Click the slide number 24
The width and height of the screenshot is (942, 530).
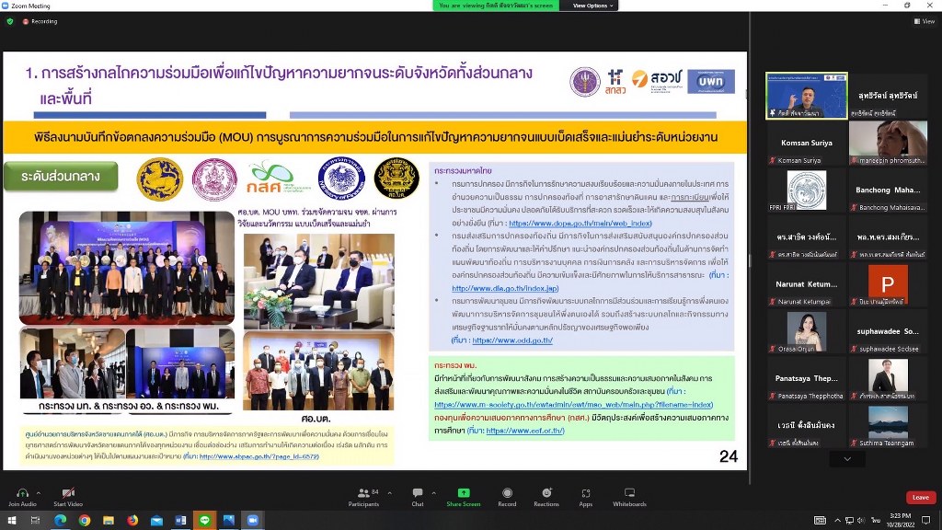[729, 456]
